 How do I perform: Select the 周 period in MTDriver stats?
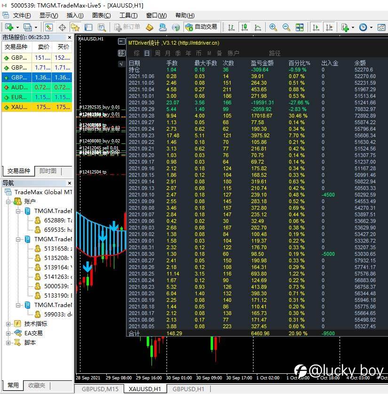coord(158,53)
